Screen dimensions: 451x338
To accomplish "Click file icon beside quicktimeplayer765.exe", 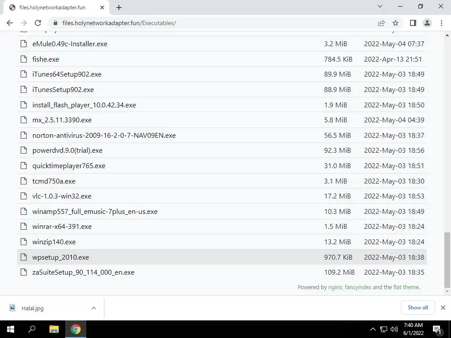I will tap(24, 166).
